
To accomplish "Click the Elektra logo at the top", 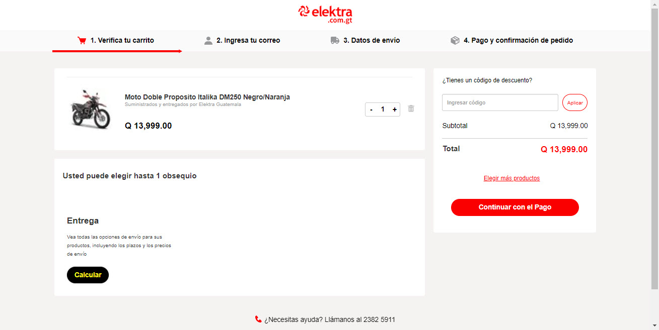I will 325,14.
